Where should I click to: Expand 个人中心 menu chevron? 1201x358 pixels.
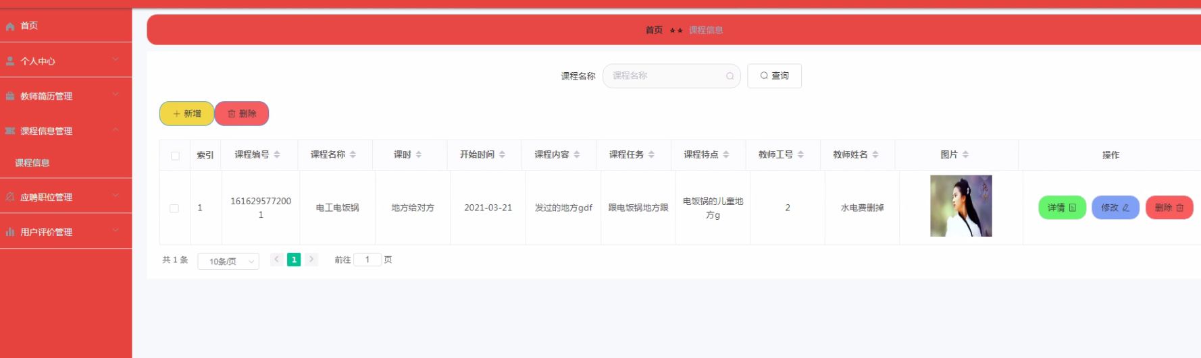click(x=116, y=59)
